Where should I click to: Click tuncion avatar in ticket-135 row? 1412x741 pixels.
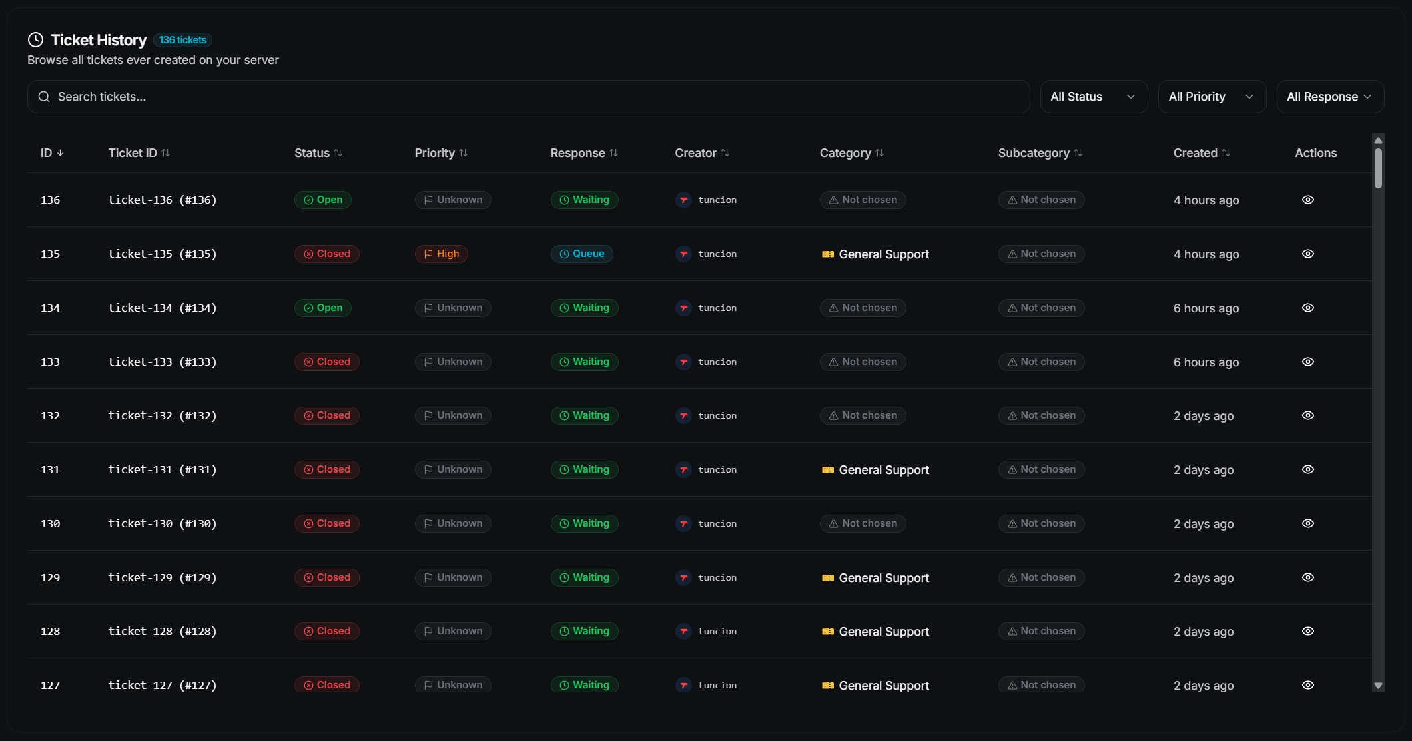683,254
